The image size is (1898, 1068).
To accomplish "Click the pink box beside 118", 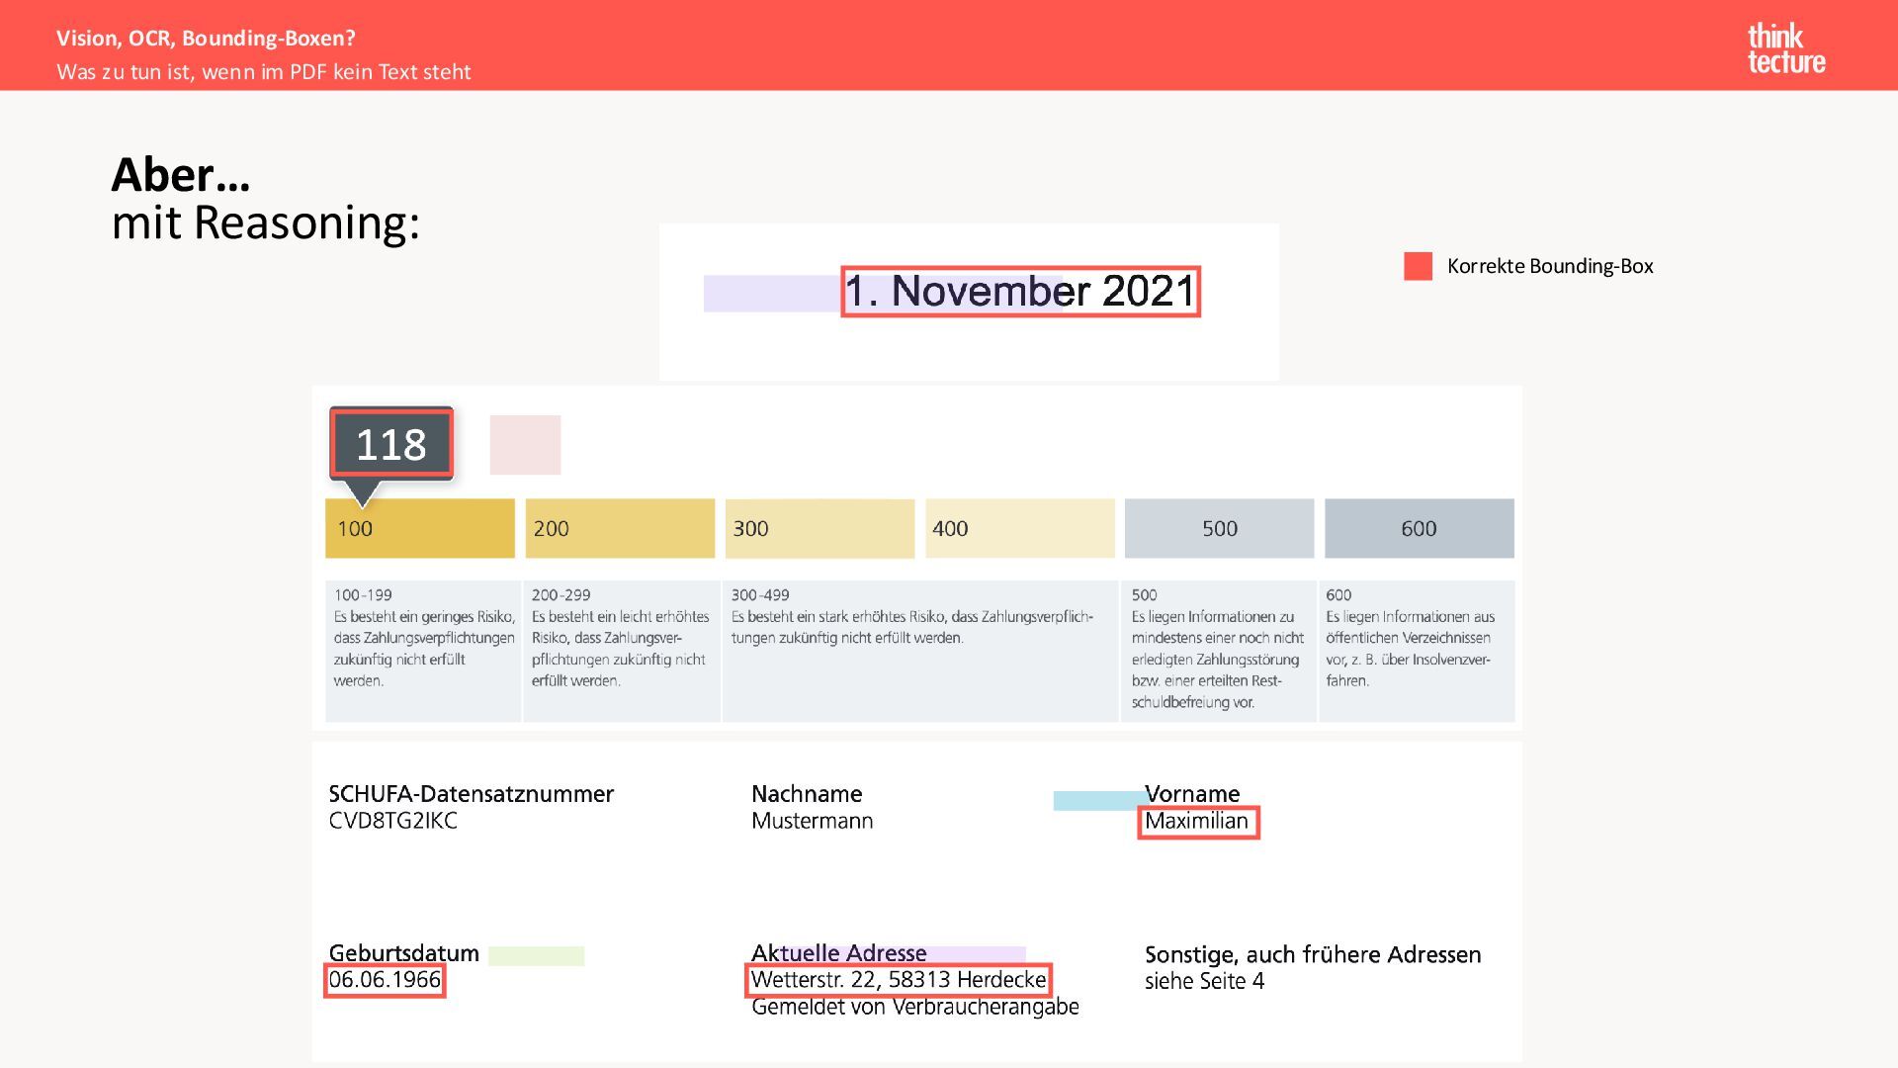I will [525, 445].
